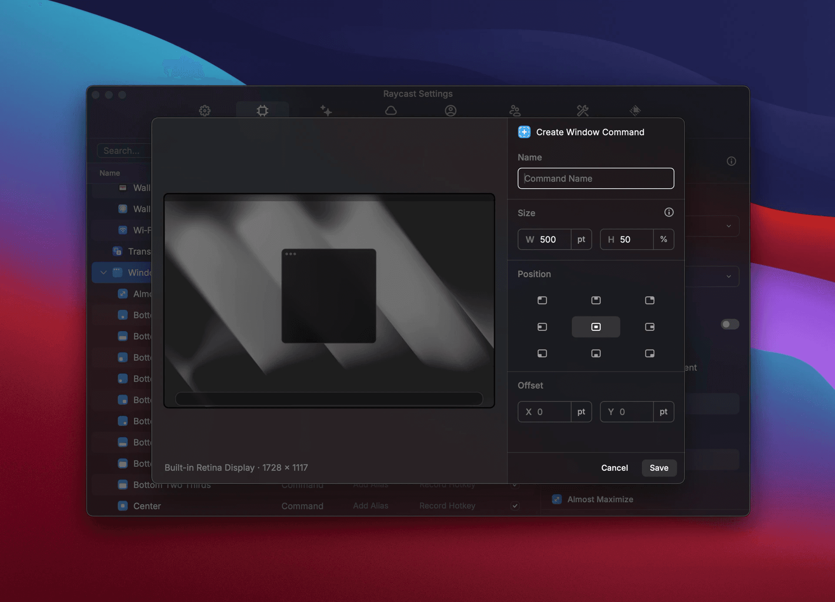Screen dimensions: 835x602
Task: Open the AI settings via sparkles icon
Action: point(327,111)
